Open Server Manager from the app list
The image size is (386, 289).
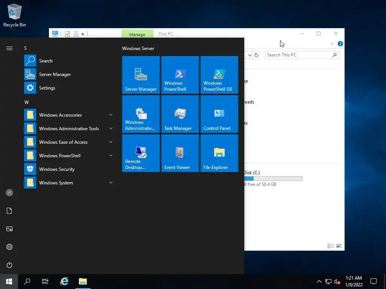click(x=69, y=74)
